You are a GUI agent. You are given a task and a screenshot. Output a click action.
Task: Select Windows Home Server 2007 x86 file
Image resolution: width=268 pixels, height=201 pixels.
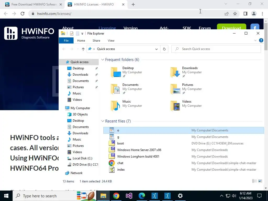[x=183, y=150]
